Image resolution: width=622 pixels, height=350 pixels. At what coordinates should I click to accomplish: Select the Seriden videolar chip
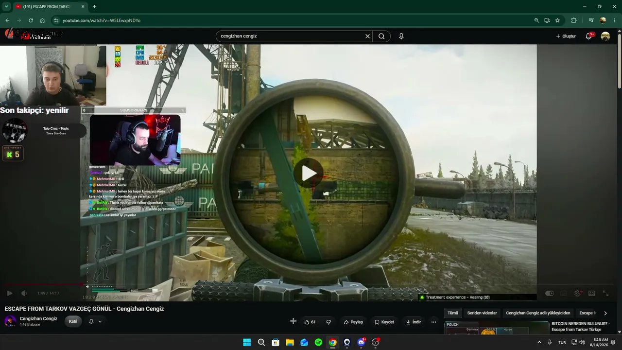(x=482, y=313)
